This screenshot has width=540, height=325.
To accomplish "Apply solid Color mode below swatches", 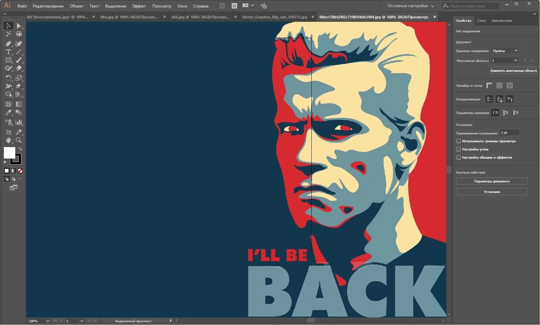I will (x=6, y=170).
